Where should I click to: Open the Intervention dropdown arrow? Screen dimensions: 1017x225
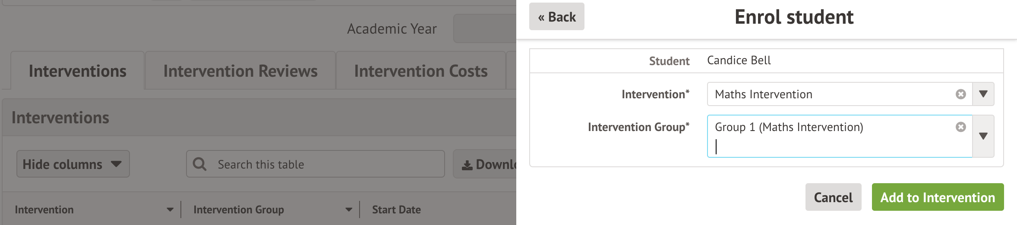[983, 94]
